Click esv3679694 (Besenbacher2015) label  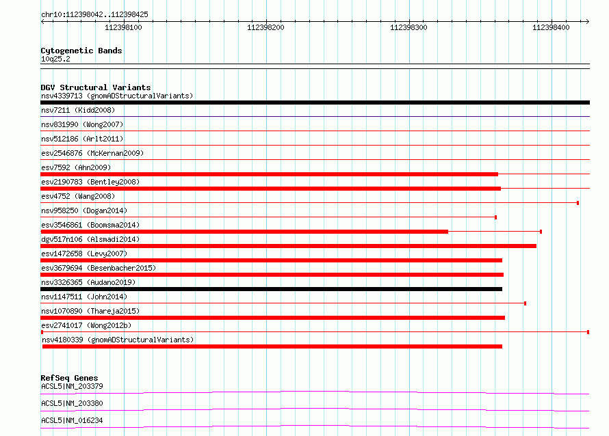[x=99, y=268]
